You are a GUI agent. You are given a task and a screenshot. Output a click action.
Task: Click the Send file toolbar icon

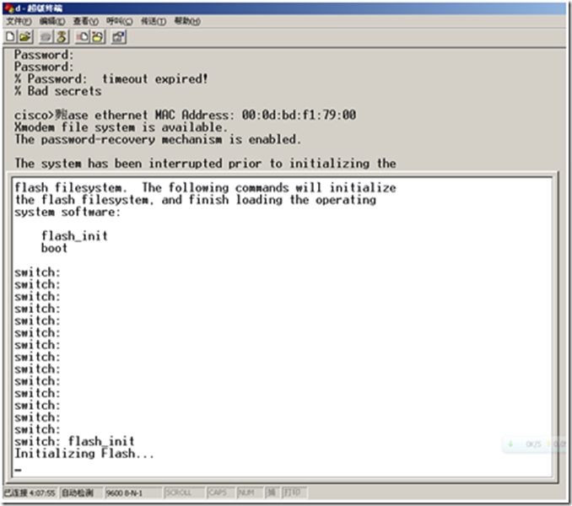pos(82,37)
